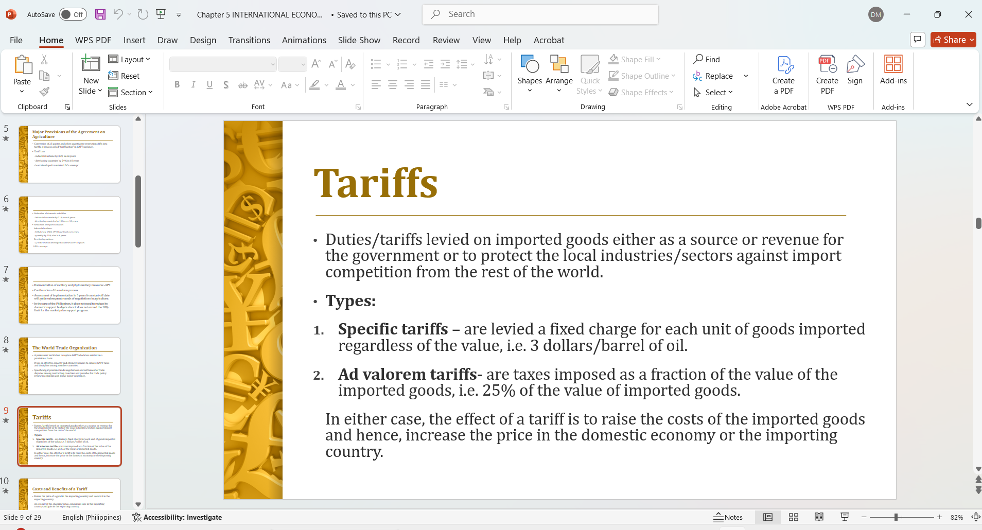Toggle Strikethrough formatting
Viewport: 982px width, 530px height.
click(x=243, y=85)
